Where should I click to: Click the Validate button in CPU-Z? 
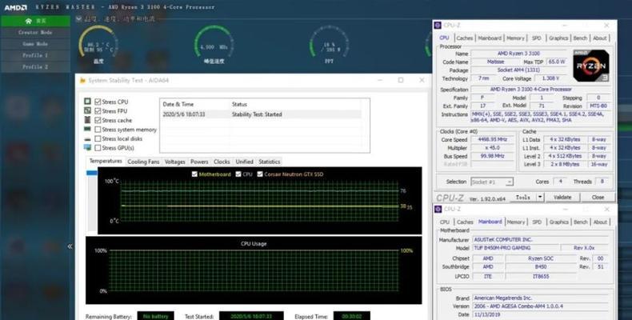562,197
